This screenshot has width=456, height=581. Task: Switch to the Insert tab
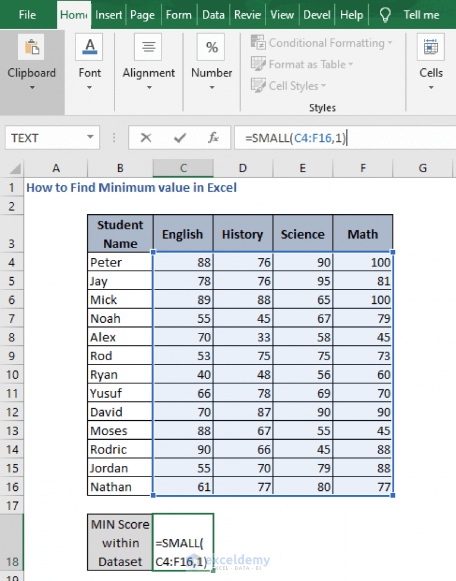click(108, 15)
